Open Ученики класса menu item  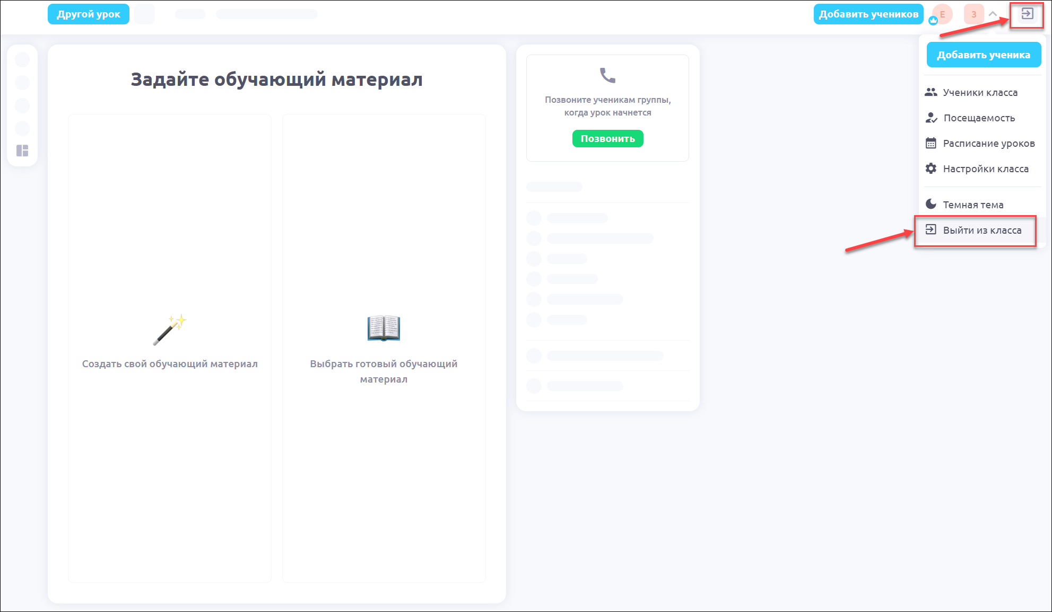tap(980, 92)
